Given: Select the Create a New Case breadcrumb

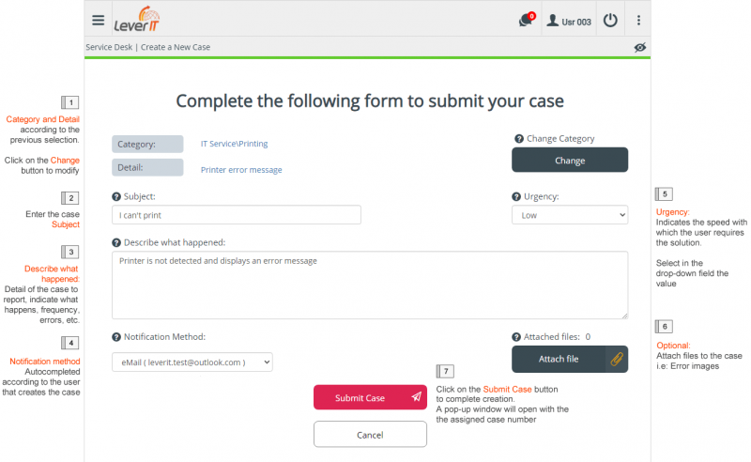Looking at the screenshot, I should (x=176, y=47).
